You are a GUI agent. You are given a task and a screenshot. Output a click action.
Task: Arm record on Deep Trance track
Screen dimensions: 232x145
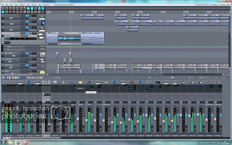point(3,68)
